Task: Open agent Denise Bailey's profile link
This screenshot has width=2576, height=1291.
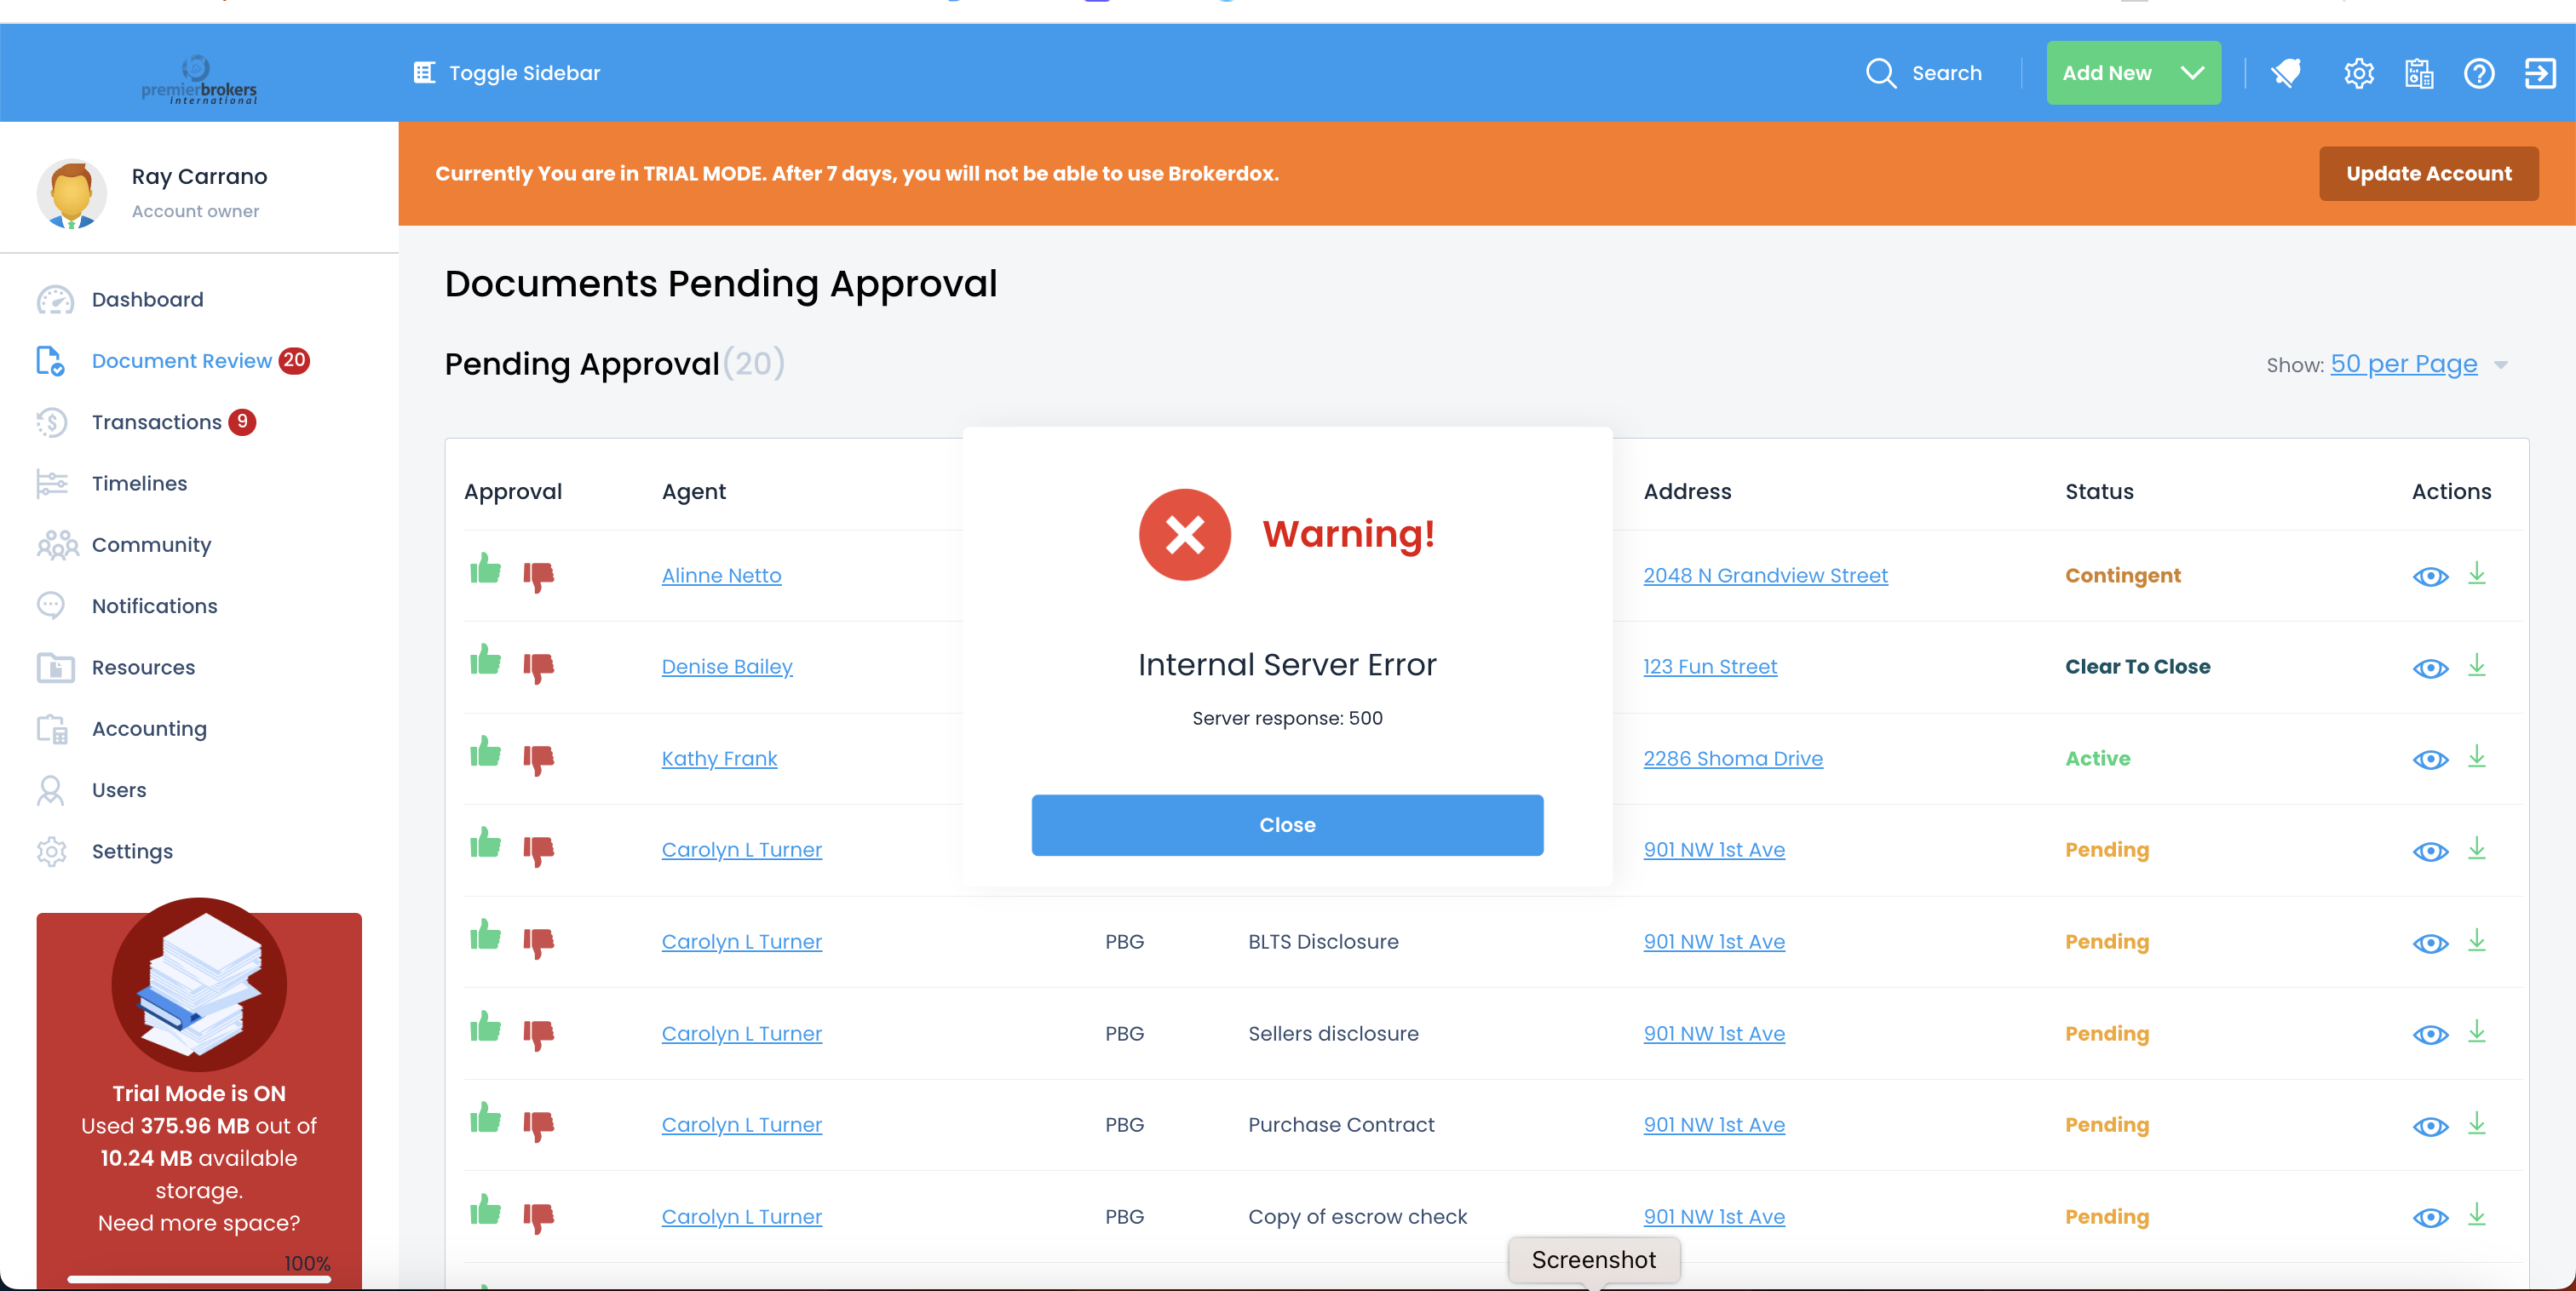Action: tap(727, 667)
